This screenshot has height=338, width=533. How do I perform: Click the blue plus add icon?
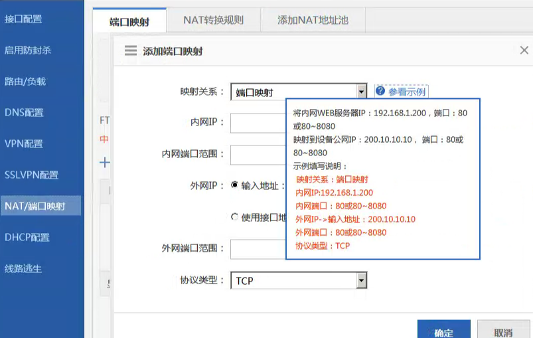click(x=105, y=162)
